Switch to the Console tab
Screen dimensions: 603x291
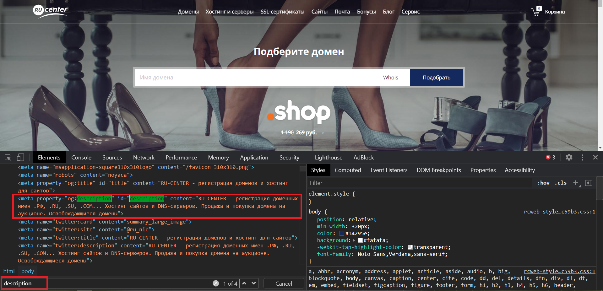click(x=81, y=157)
